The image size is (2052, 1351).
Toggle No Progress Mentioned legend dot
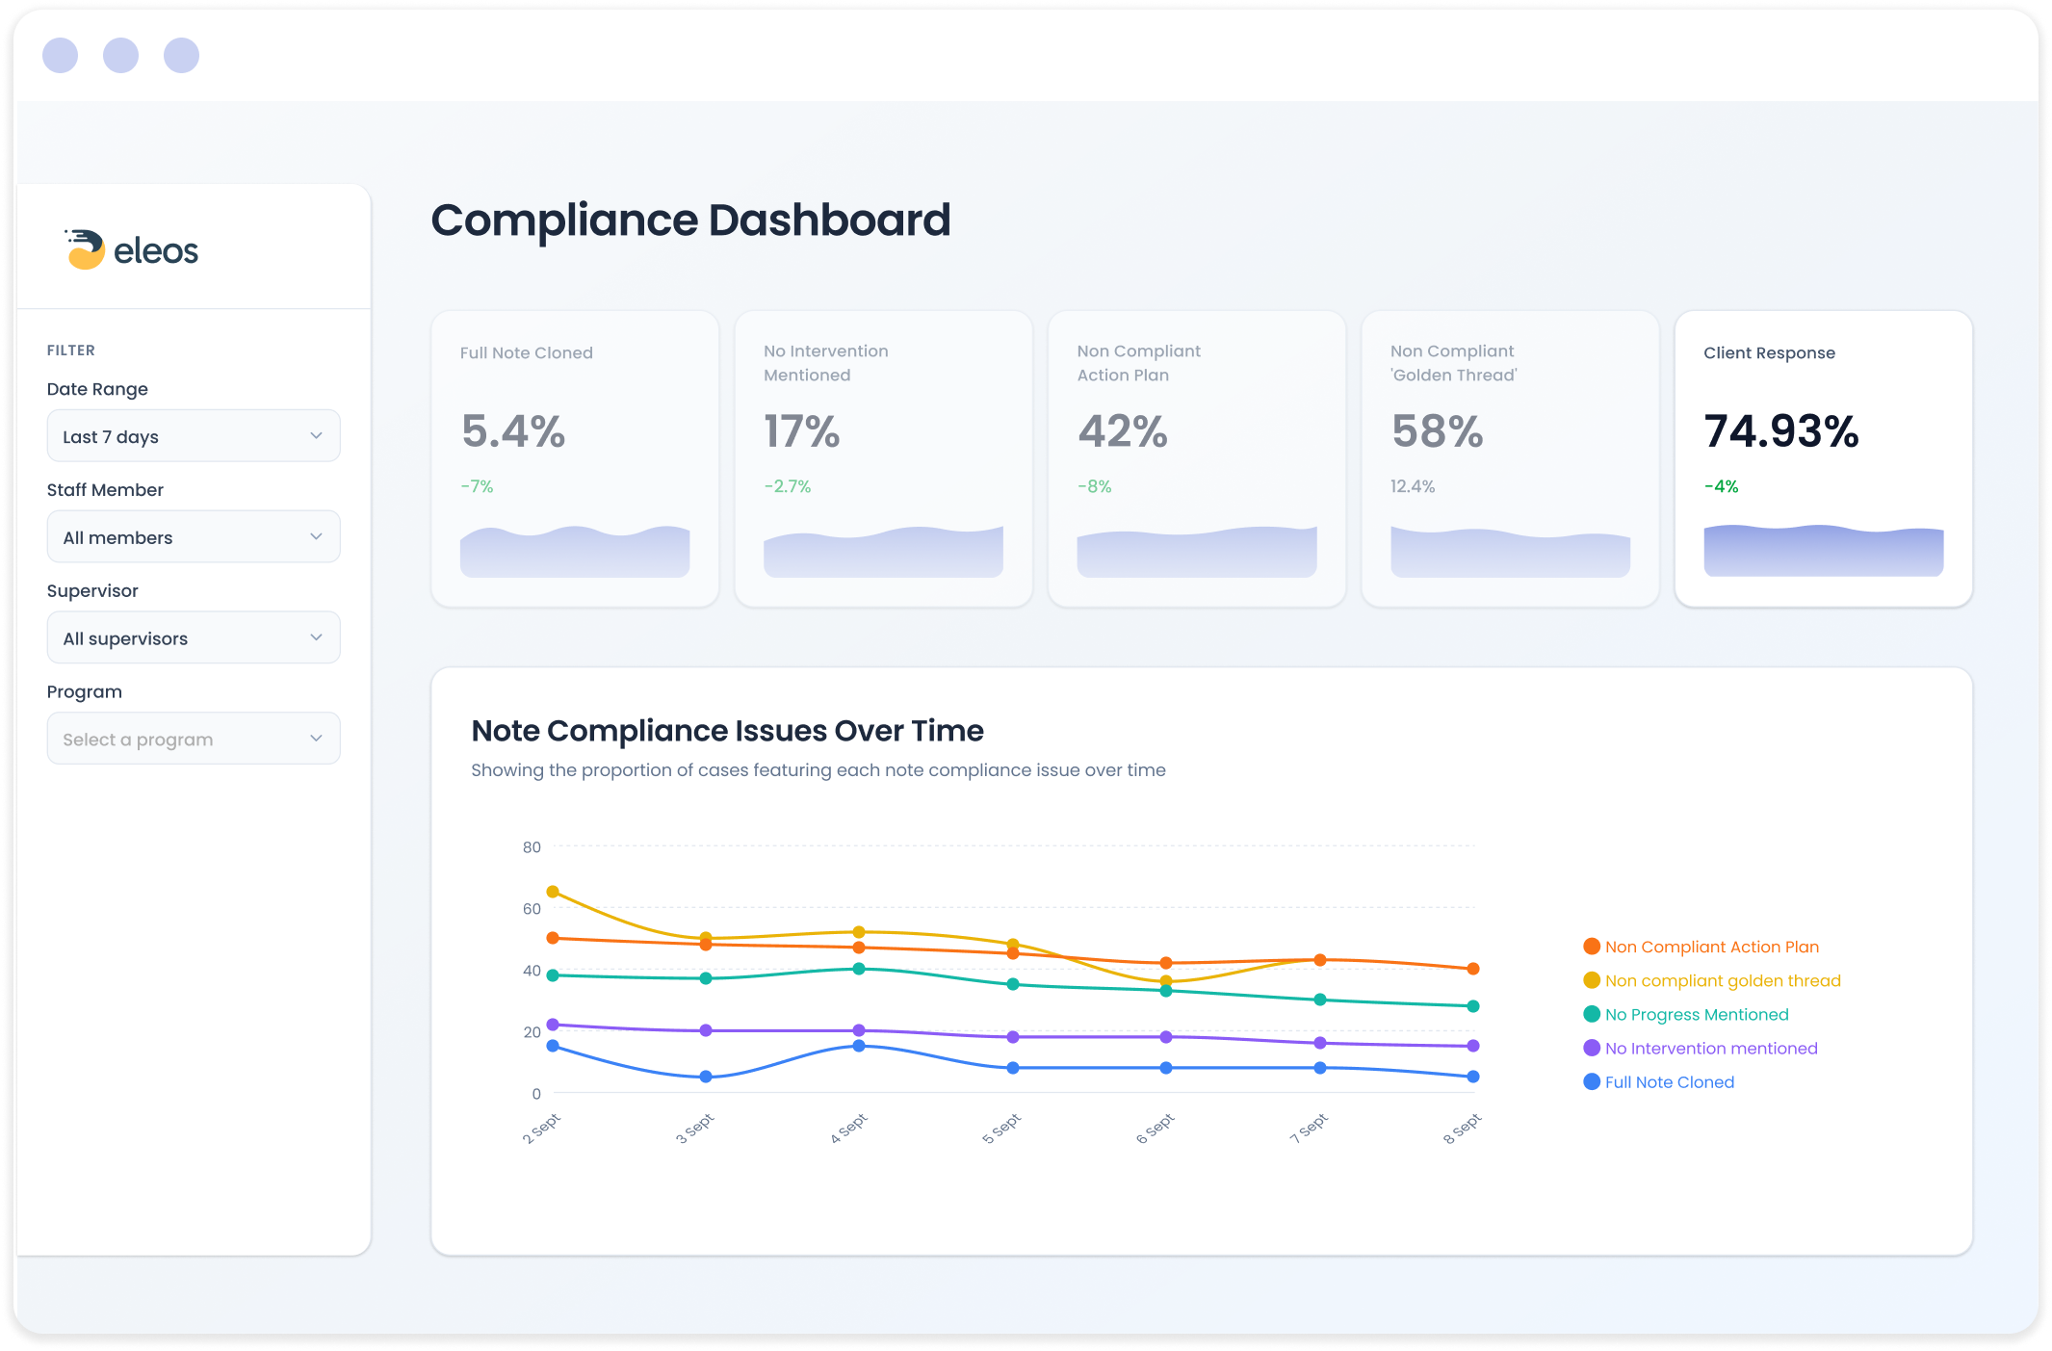1592,1014
